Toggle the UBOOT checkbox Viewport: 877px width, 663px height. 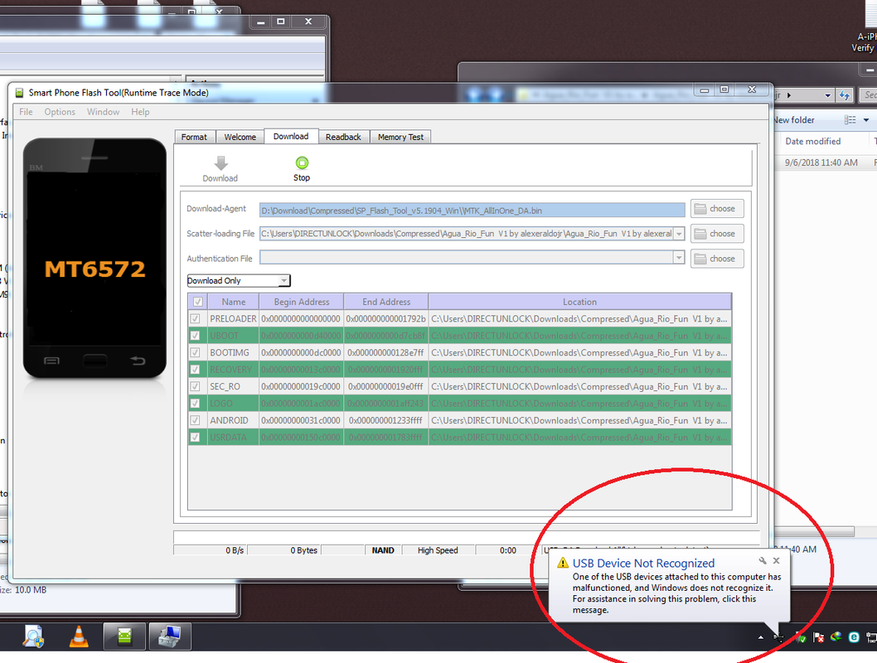(195, 336)
